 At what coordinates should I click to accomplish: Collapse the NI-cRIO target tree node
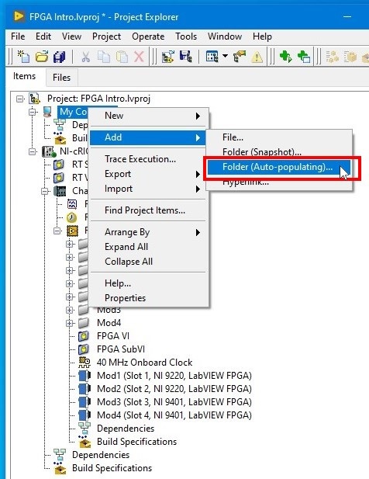(32, 151)
